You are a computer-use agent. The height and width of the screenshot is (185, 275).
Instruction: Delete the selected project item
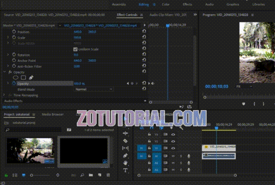click(108, 175)
